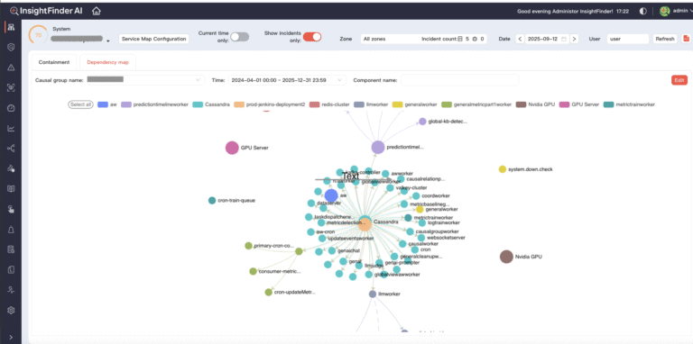This screenshot has height=344, width=693.
Task: Switch to the Containment tab
Action: point(54,62)
